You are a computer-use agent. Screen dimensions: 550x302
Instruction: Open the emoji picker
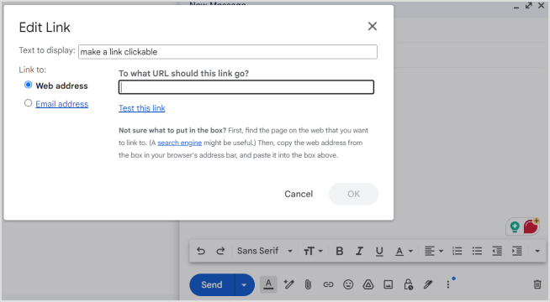tap(348, 284)
